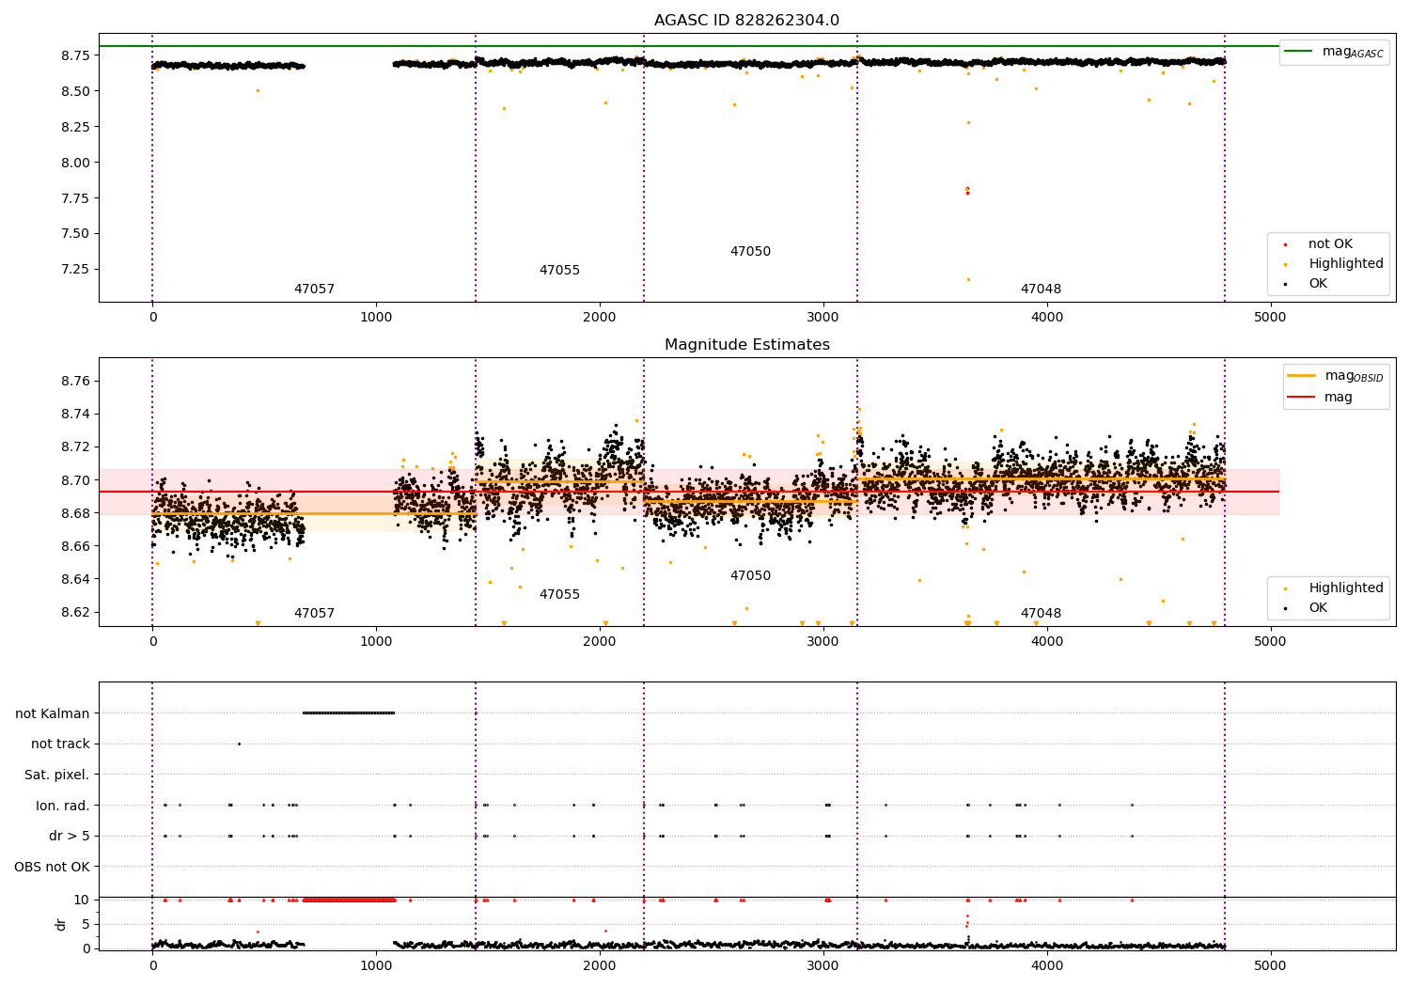Click the Magnitude Estimates plot title
1410x987 pixels.
coord(746,345)
